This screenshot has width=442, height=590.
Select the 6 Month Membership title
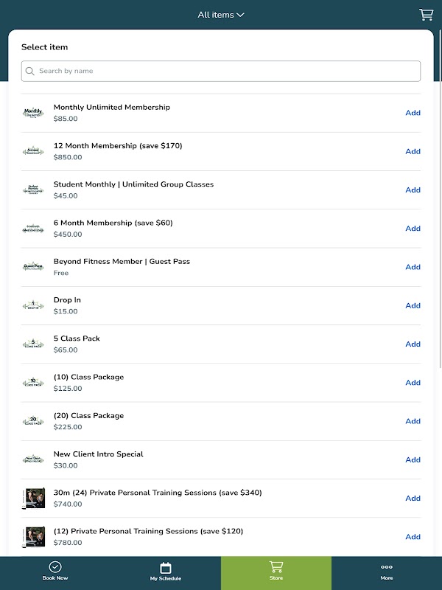point(113,223)
